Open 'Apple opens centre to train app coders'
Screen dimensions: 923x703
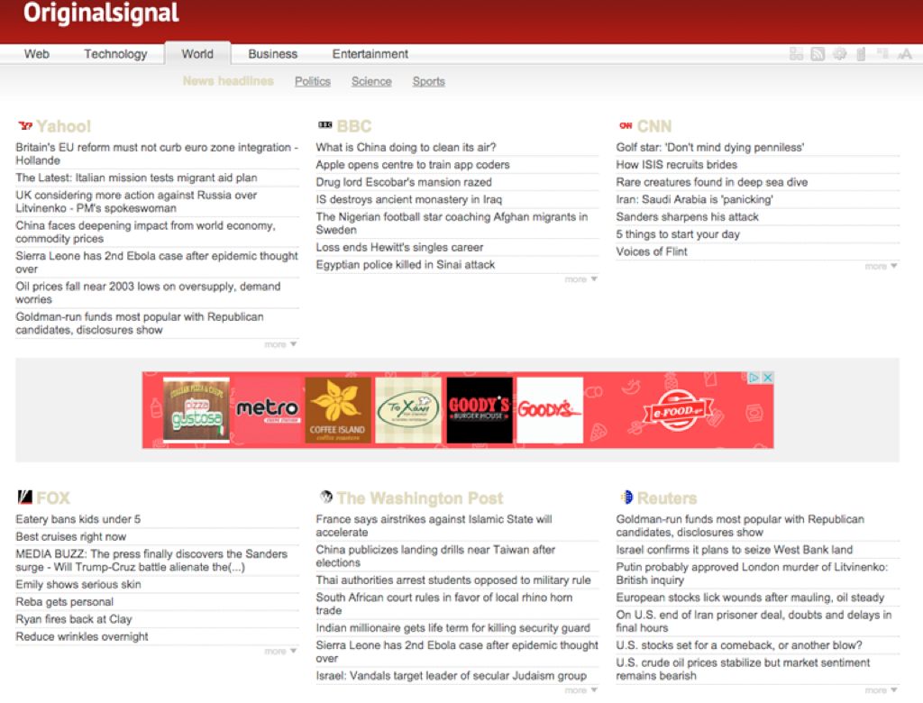pos(413,165)
